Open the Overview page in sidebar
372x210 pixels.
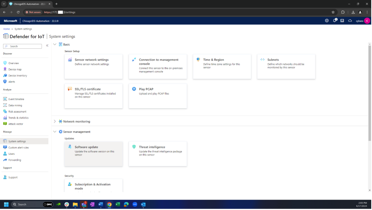[x=14, y=63]
